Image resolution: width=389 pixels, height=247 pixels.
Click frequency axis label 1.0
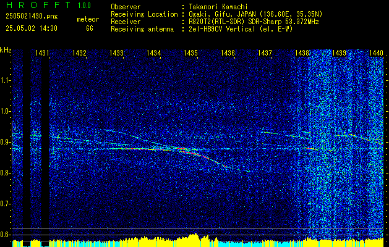click(x=5, y=112)
